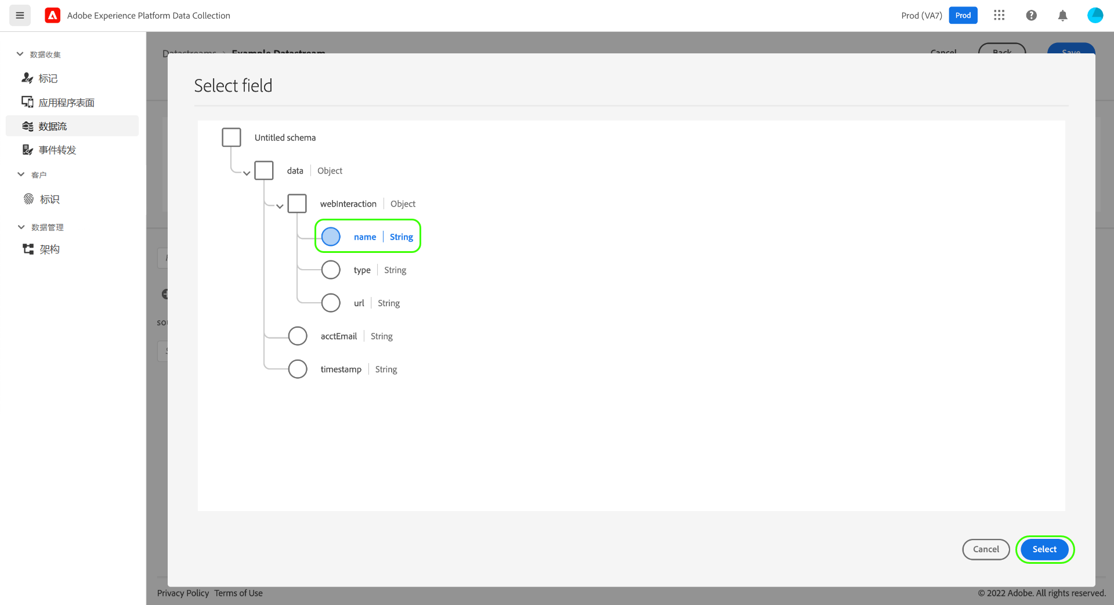This screenshot has width=1114, height=605.
Task: Open the help question mark icon
Action: (x=1031, y=16)
